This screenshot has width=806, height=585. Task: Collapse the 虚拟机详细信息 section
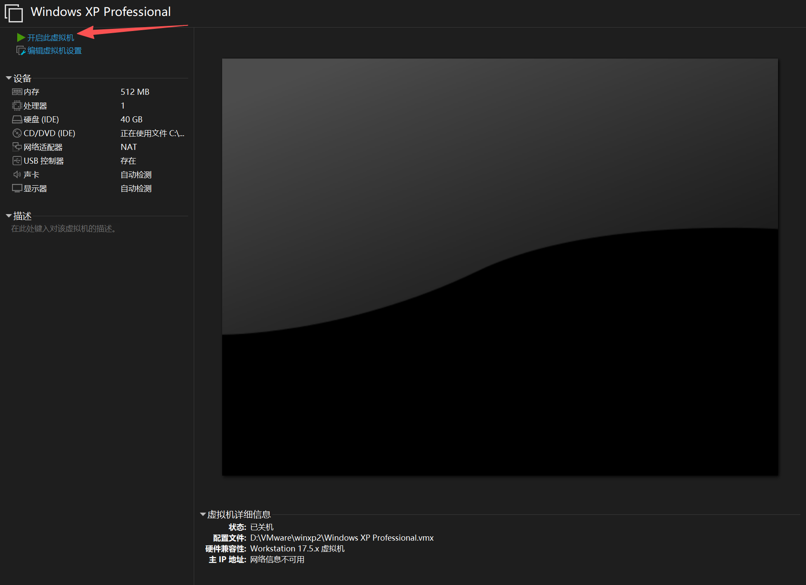pos(203,514)
